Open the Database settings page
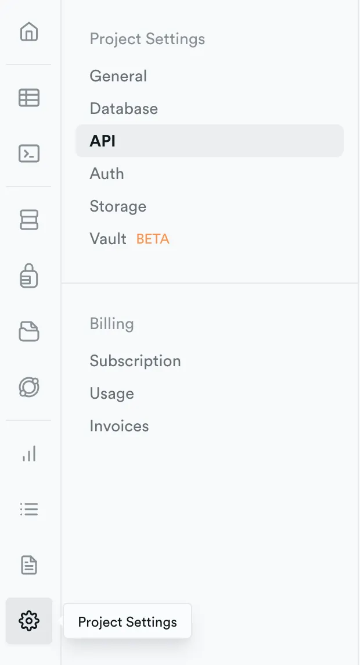Screen dimensions: 360x665 coord(123,109)
